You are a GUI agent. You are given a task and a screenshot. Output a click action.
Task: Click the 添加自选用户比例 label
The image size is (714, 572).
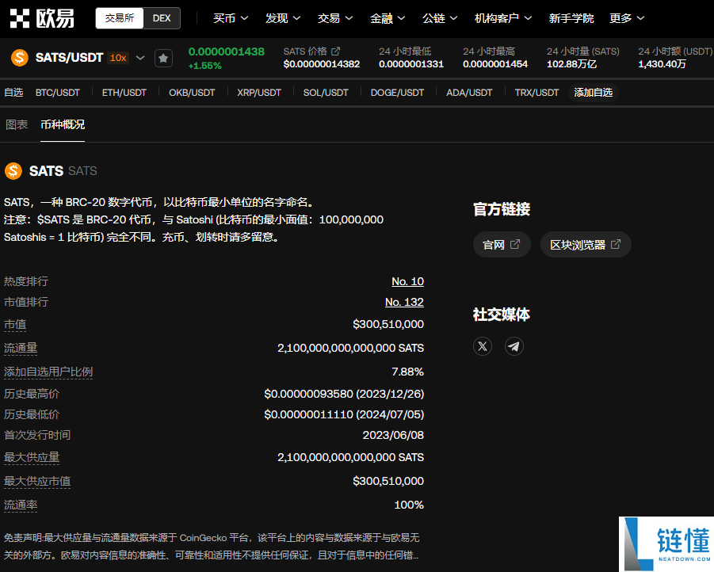tap(48, 372)
